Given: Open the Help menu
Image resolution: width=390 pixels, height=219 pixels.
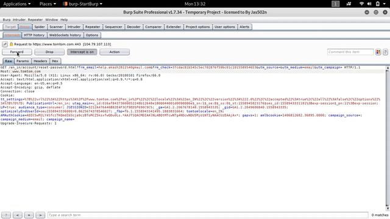Looking at the screenshot, I should click(x=64, y=19).
